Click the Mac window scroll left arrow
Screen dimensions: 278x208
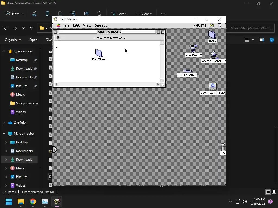click(56, 84)
